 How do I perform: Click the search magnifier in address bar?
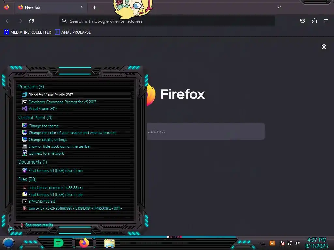[64, 21]
